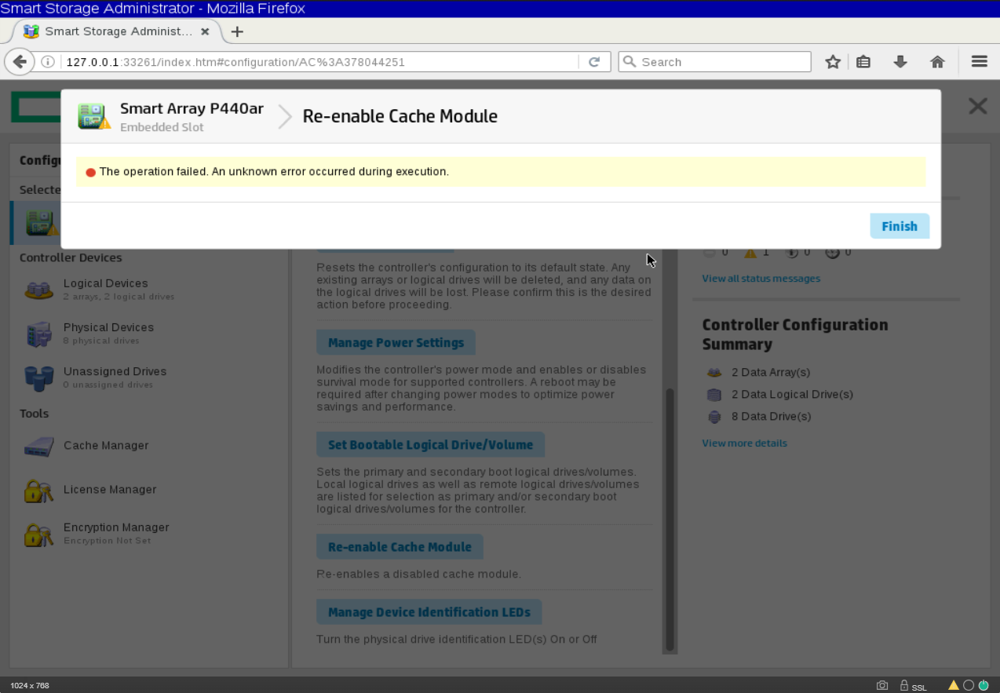Open the bookmarks list icon
The height and width of the screenshot is (693, 1000).
coord(863,62)
